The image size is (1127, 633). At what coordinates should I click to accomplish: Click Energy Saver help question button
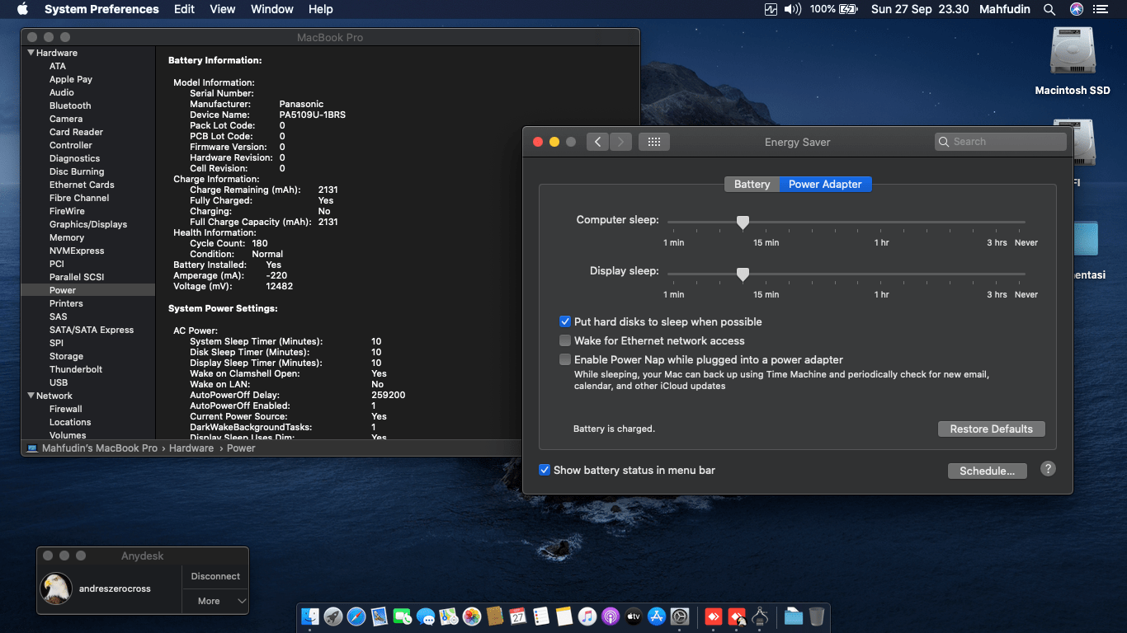(x=1048, y=469)
